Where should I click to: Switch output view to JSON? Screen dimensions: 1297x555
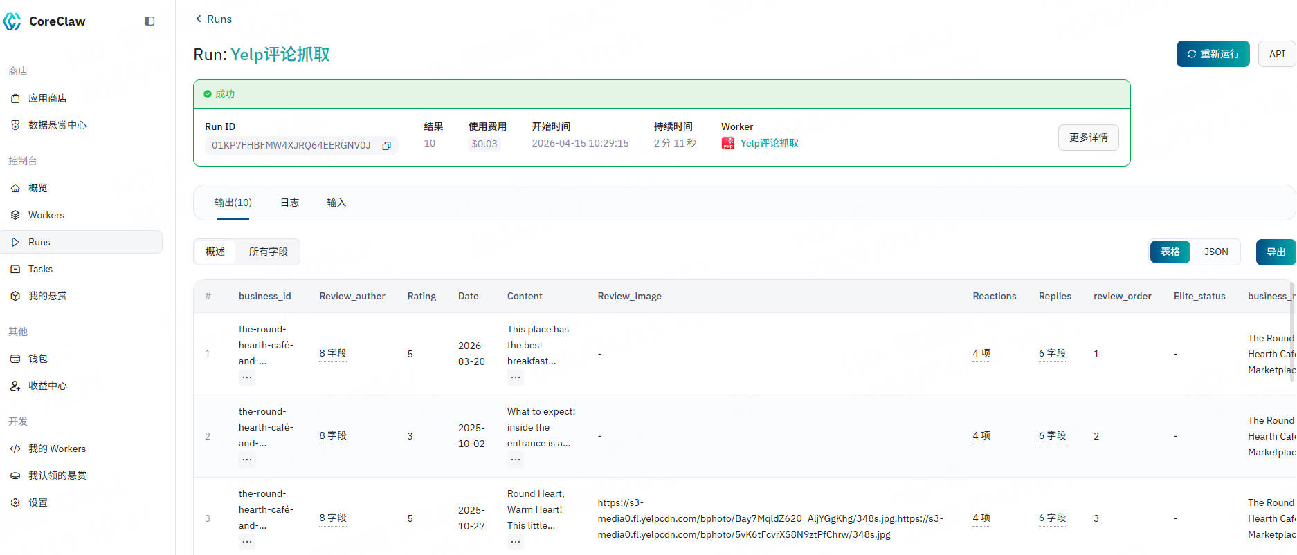[1215, 252]
